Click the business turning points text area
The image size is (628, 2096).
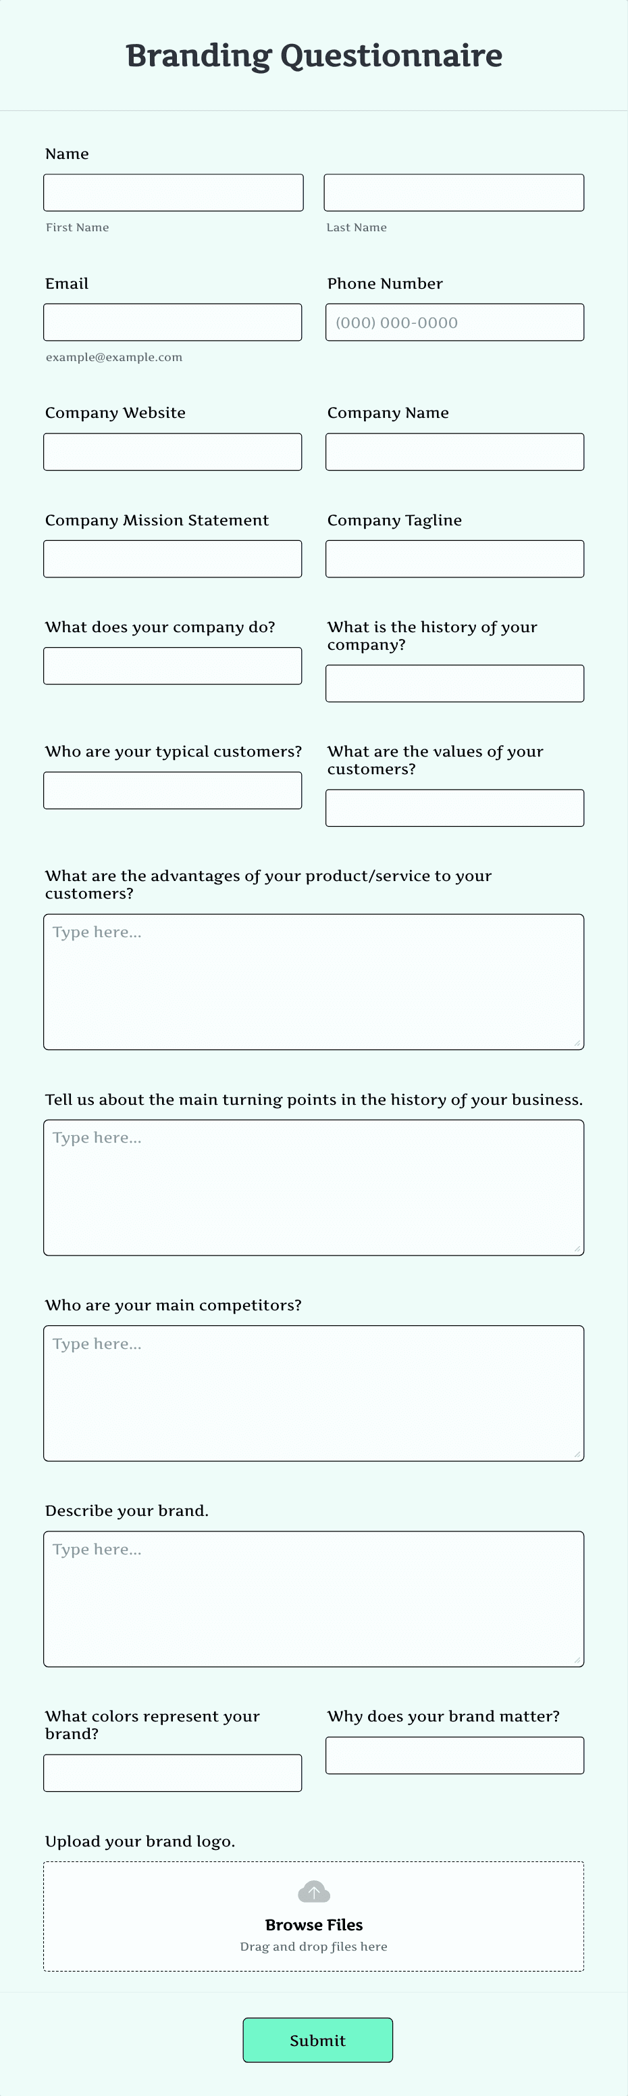[313, 1187]
